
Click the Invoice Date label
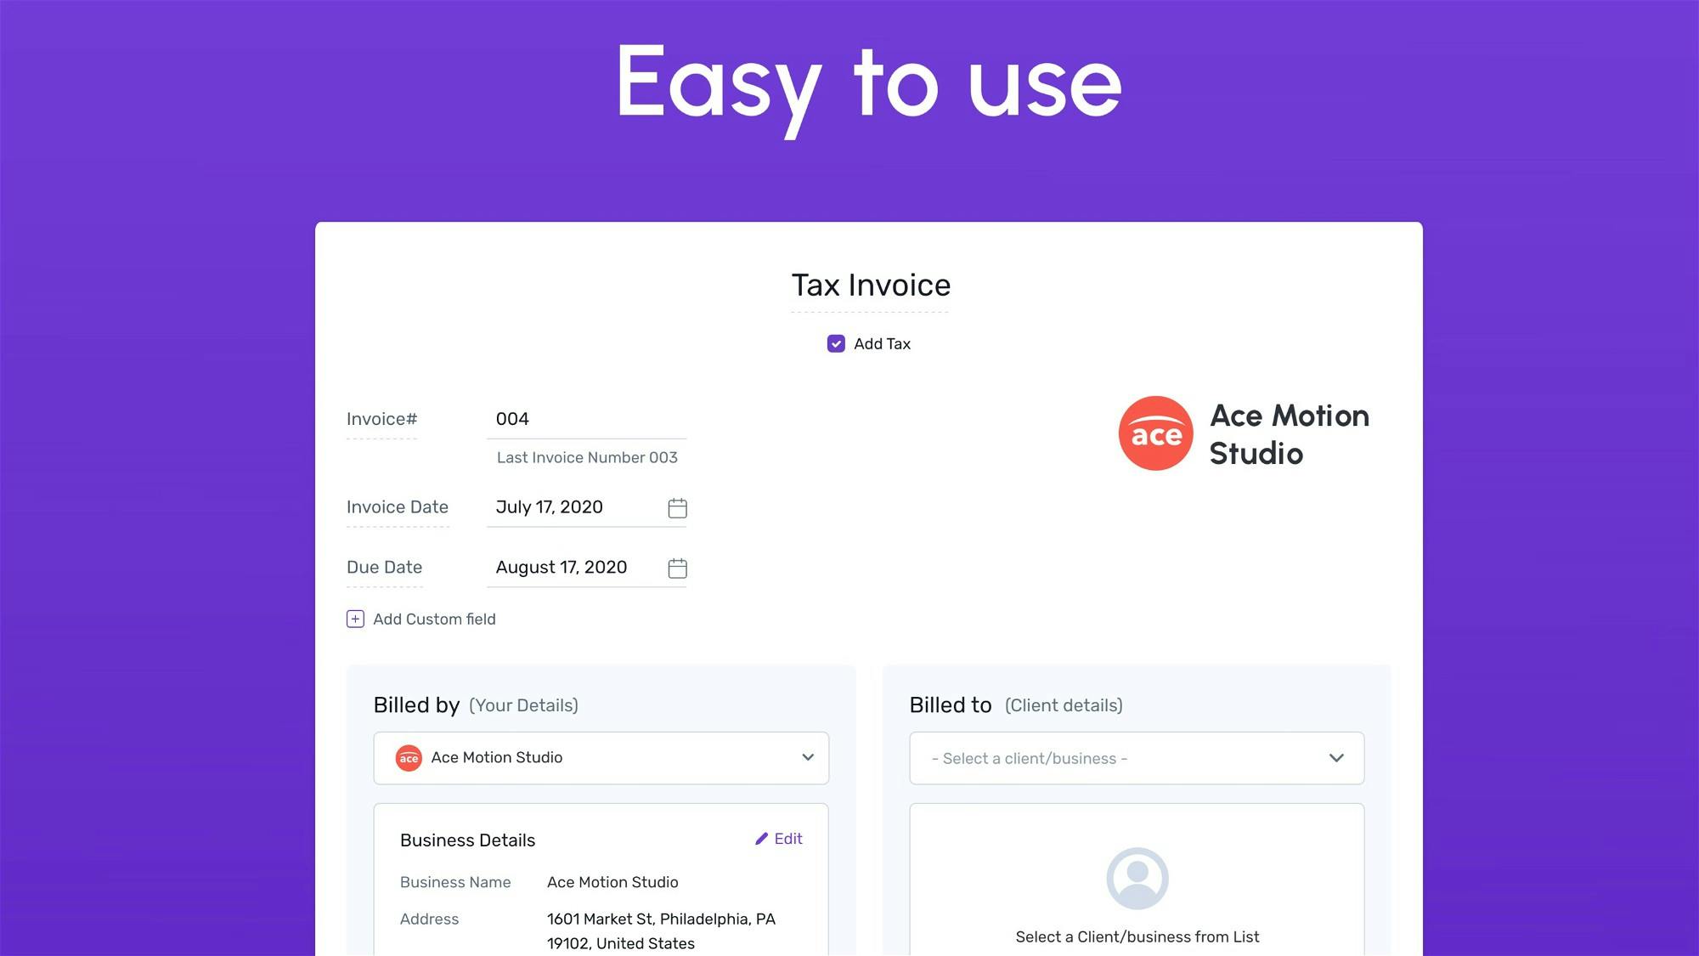[397, 507]
